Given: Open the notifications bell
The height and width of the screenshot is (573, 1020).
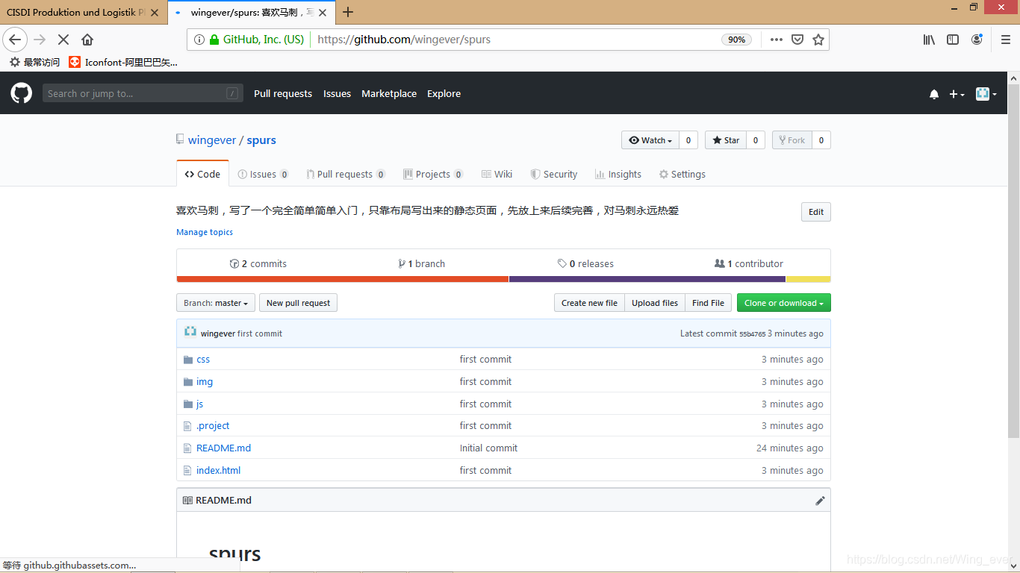Looking at the screenshot, I should click(x=934, y=94).
